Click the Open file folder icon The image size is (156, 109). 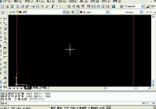click(x=7, y=7)
